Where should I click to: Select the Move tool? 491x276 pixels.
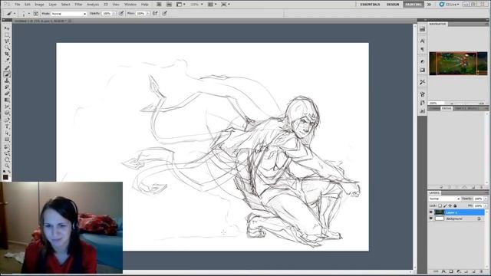coord(7,28)
